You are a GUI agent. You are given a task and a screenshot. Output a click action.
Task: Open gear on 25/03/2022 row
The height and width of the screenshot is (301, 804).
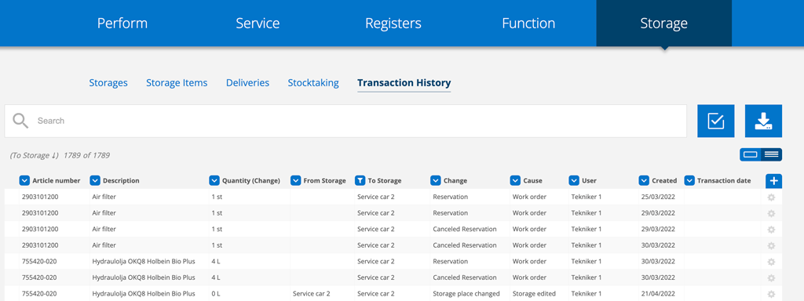coord(771,197)
